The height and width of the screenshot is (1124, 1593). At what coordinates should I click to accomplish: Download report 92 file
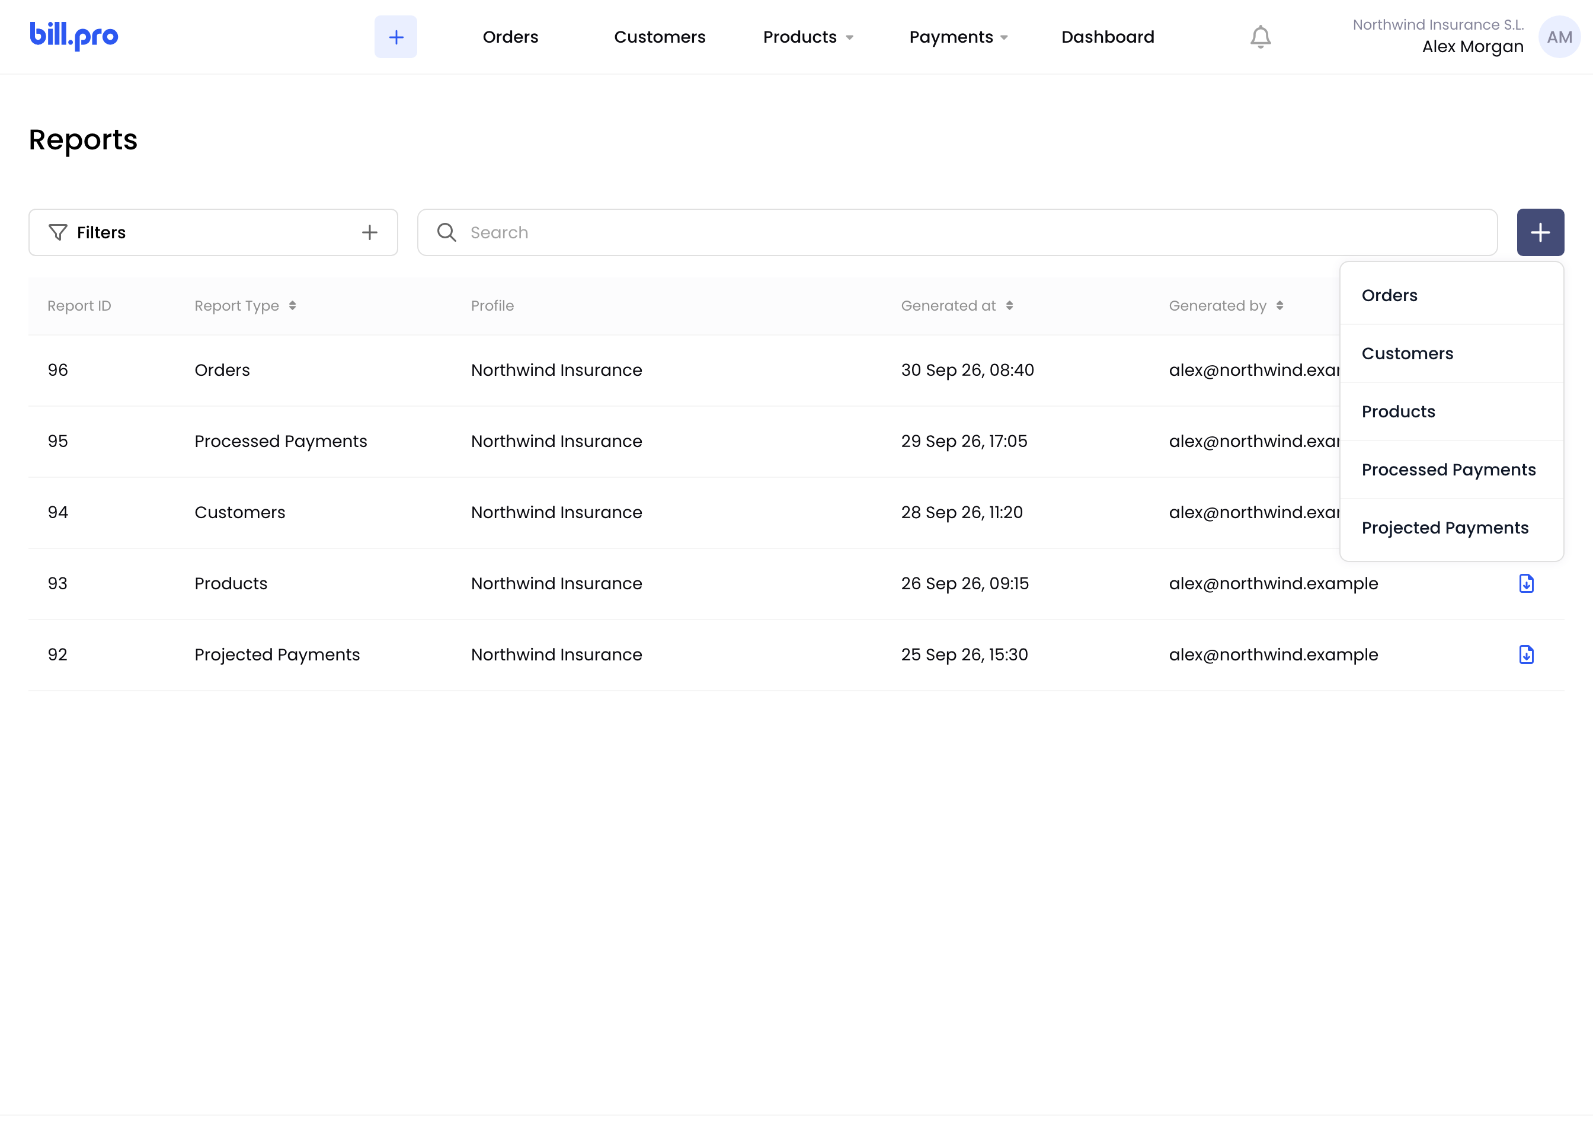click(1525, 654)
